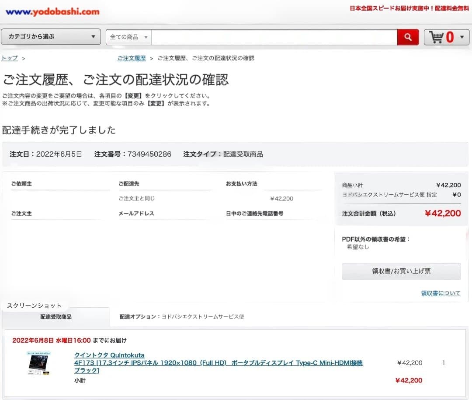
Task: Open the カテゴリから選ぶ dropdown
Action: point(51,37)
